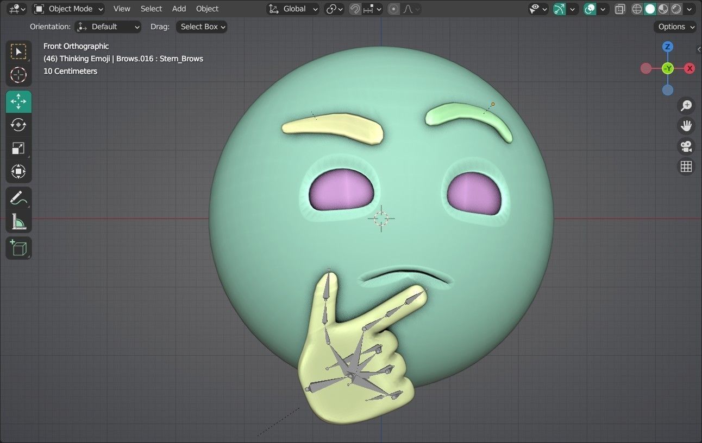Open the proportional falloff dropdown
Image resolution: width=702 pixels, height=443 pixels.
click(411, 9)
